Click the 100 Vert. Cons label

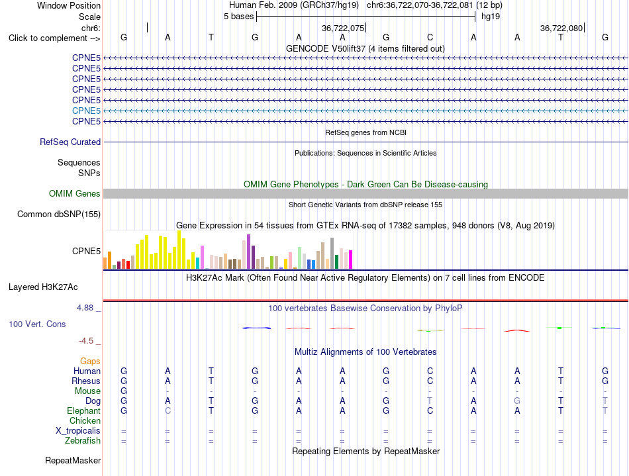pyautogui.click(x=37, y=324)
